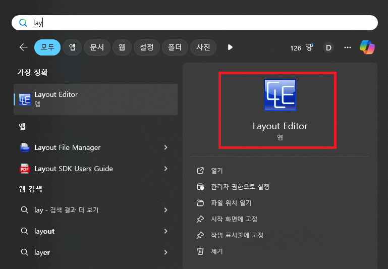Open the three-dot more options menu

pyautogui.click(x=348, y=47)
